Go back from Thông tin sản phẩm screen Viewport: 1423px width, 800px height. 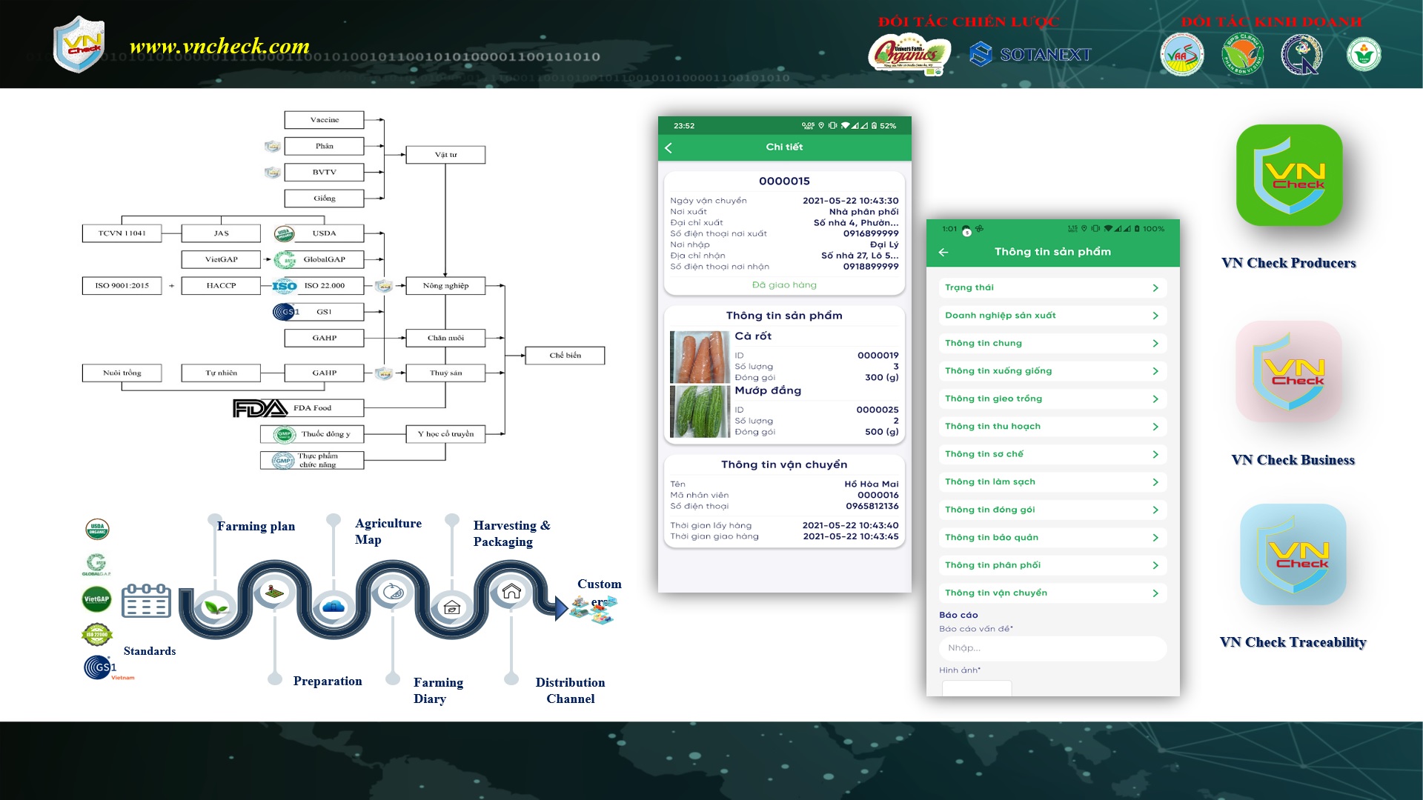[x=943, y=252]
